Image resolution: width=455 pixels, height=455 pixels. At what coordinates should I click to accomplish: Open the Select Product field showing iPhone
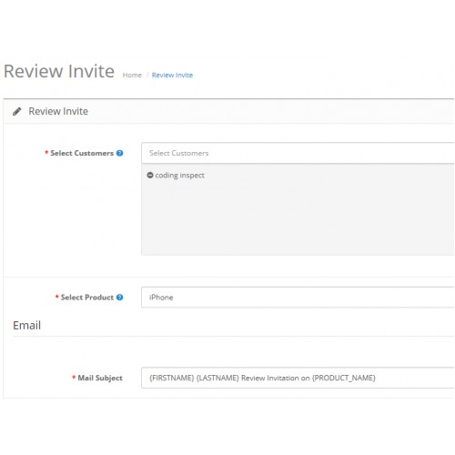298,297
